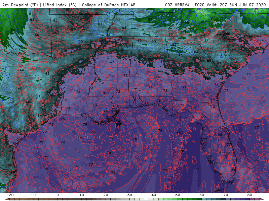This screenshot has height=201, width=269.
Task: Click the 80 label on the color scale
Action: (250, 195)
